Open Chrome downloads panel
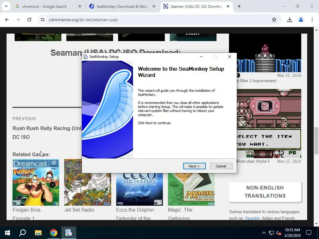The width and height of the screenshot is (319, 239). click(x=290, y=20)
